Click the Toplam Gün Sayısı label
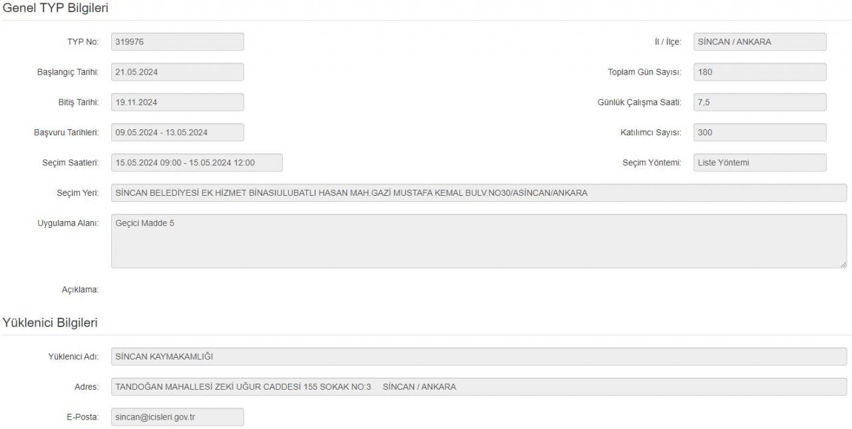The height and width of the screenshot is (429, 852). pos(645,72)
